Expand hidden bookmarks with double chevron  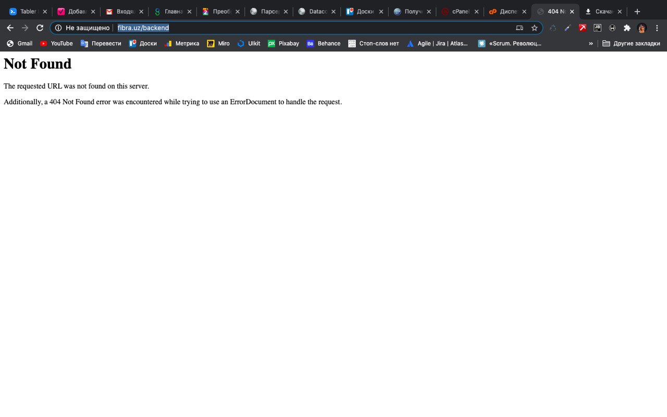[x=591, y=43]
